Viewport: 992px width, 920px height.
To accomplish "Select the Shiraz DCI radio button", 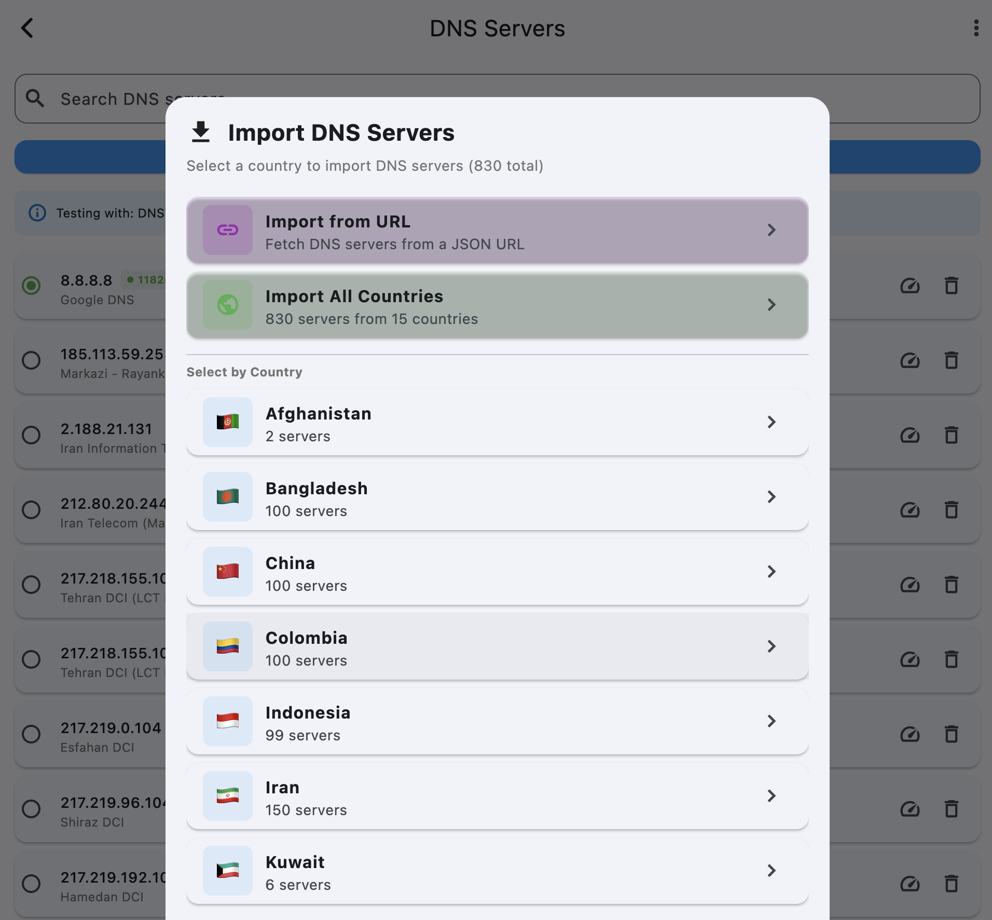I will pos(31,809).
